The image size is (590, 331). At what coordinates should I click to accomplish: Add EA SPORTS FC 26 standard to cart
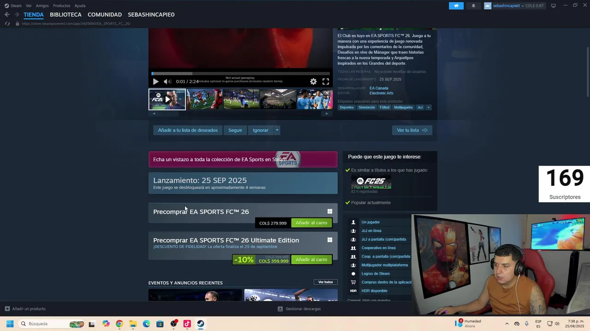312,223
